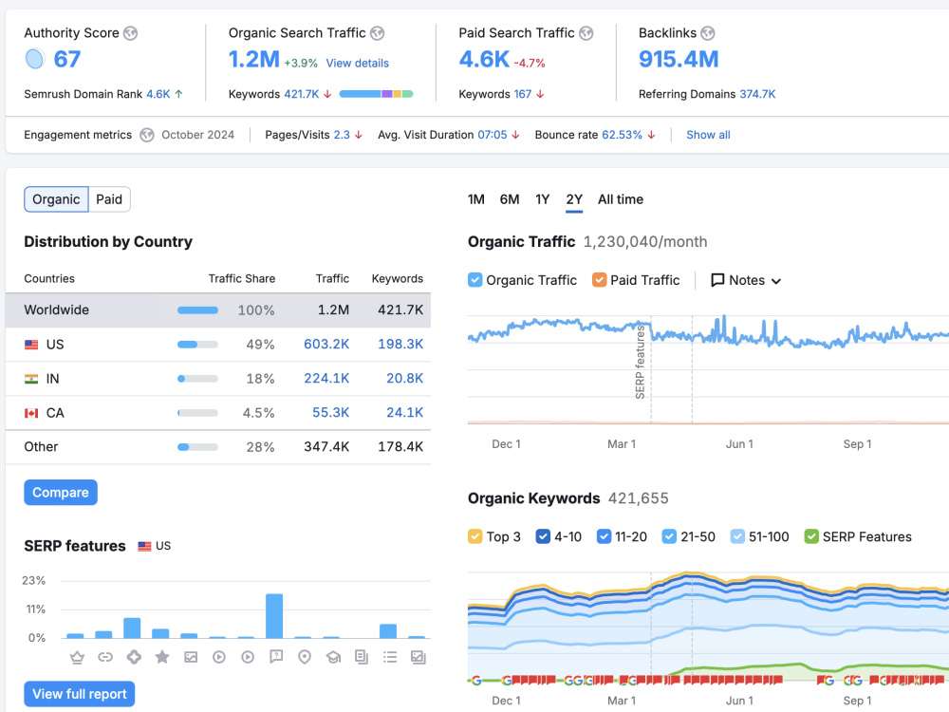Click the Compare button
The height and width of the screenshot is (712, 949).
(61, 492)
